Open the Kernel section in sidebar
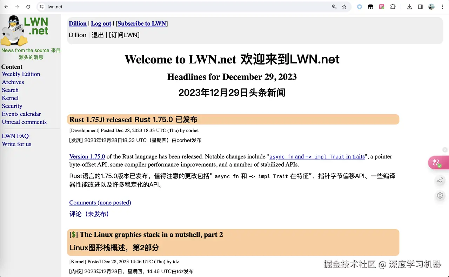The image size is (449, 277). 10,98
